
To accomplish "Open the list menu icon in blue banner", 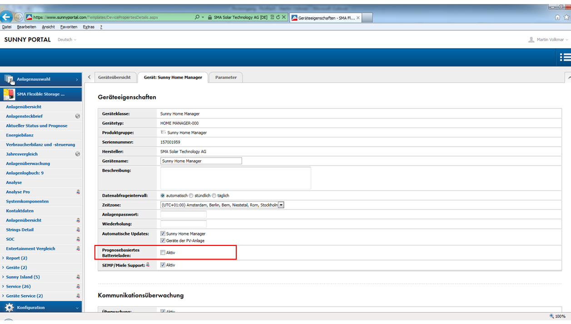I will pyautogui.click(x=565, y=57).
